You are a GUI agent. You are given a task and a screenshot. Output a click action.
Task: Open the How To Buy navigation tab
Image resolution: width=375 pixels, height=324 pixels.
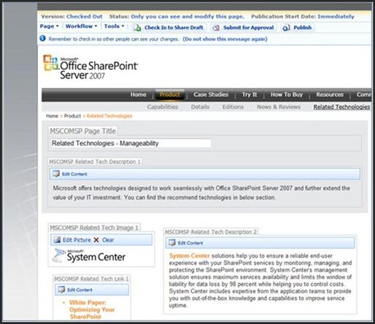(x=287, y=94)
